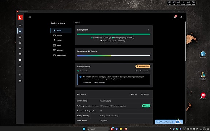Click the In warranty status text
The width and height of the screenshot is (210, 131).
(x=84, y=71)
